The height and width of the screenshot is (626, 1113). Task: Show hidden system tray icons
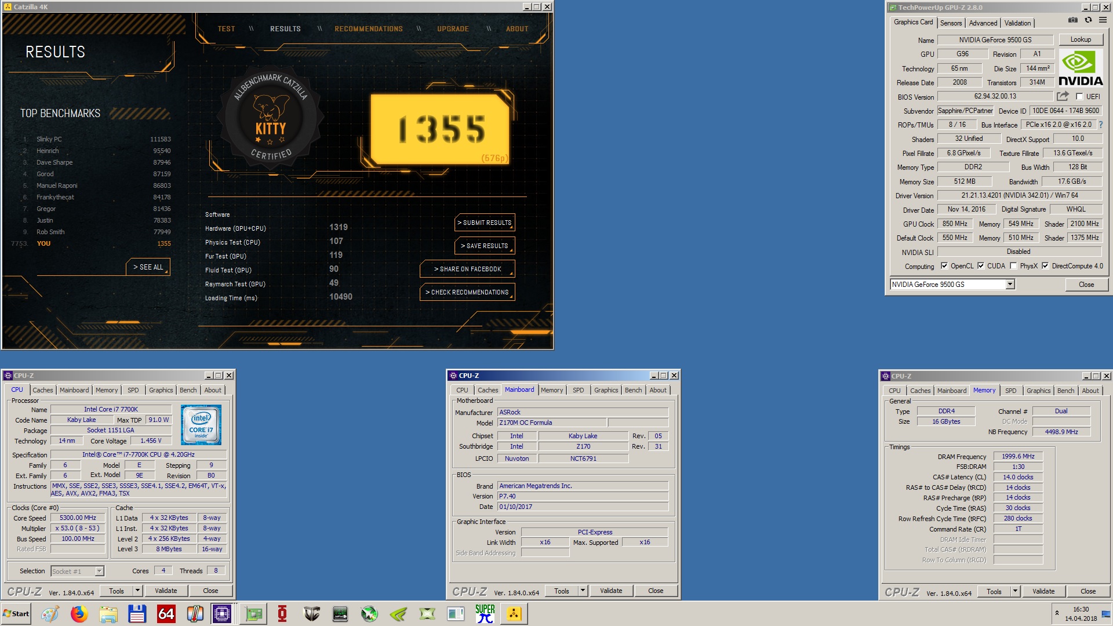coord(1057,613)
